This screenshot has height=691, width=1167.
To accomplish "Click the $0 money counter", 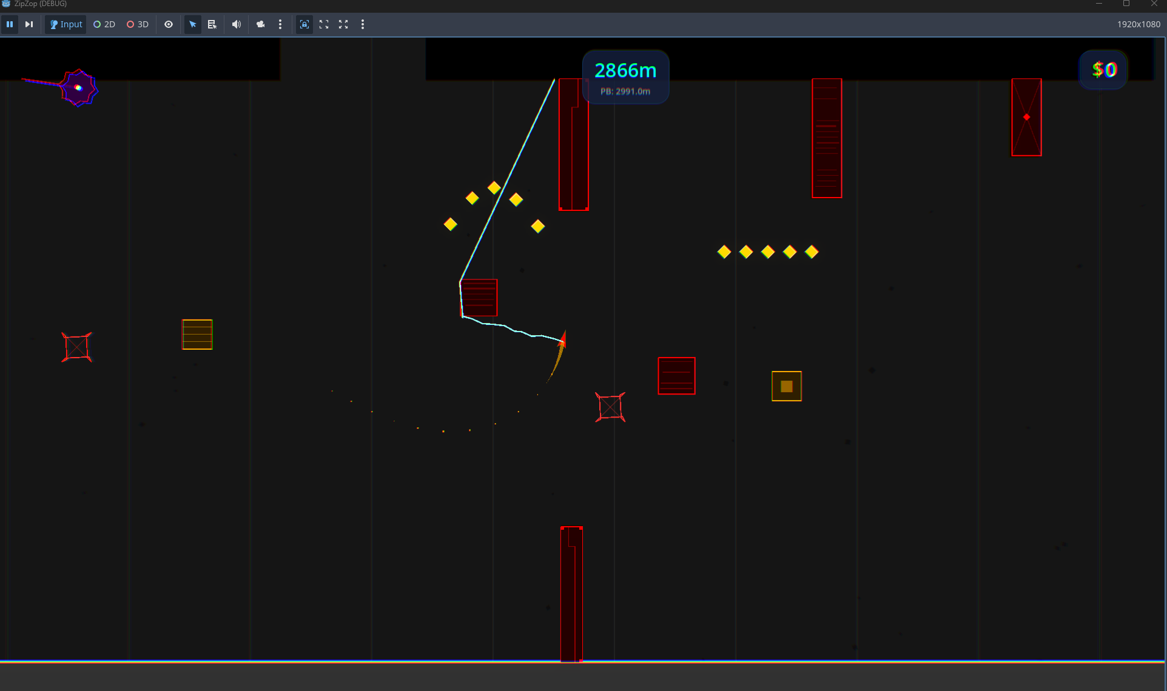I will click(1104, 70).
